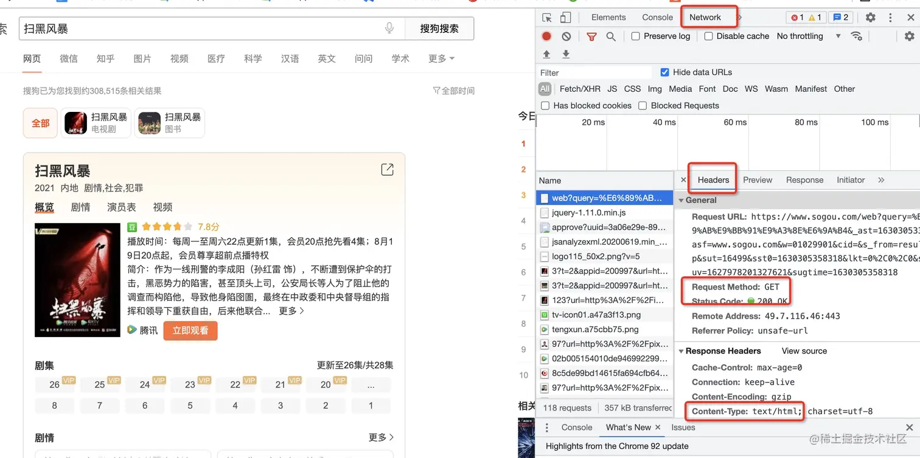Open the Issues drawer tab
920x458 pixels.
tap(683, 428)
